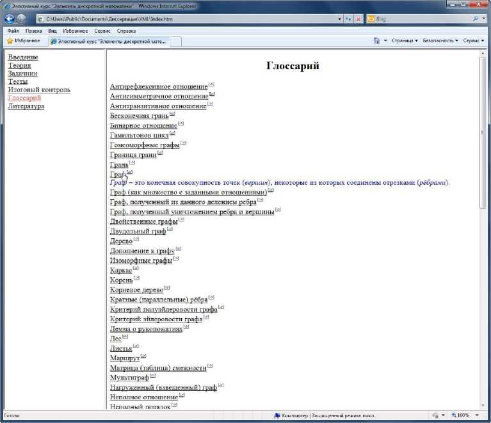Click the Бинарное отношение glossary term
Viewport: 491px width, 423px height.
coord(143,125)
